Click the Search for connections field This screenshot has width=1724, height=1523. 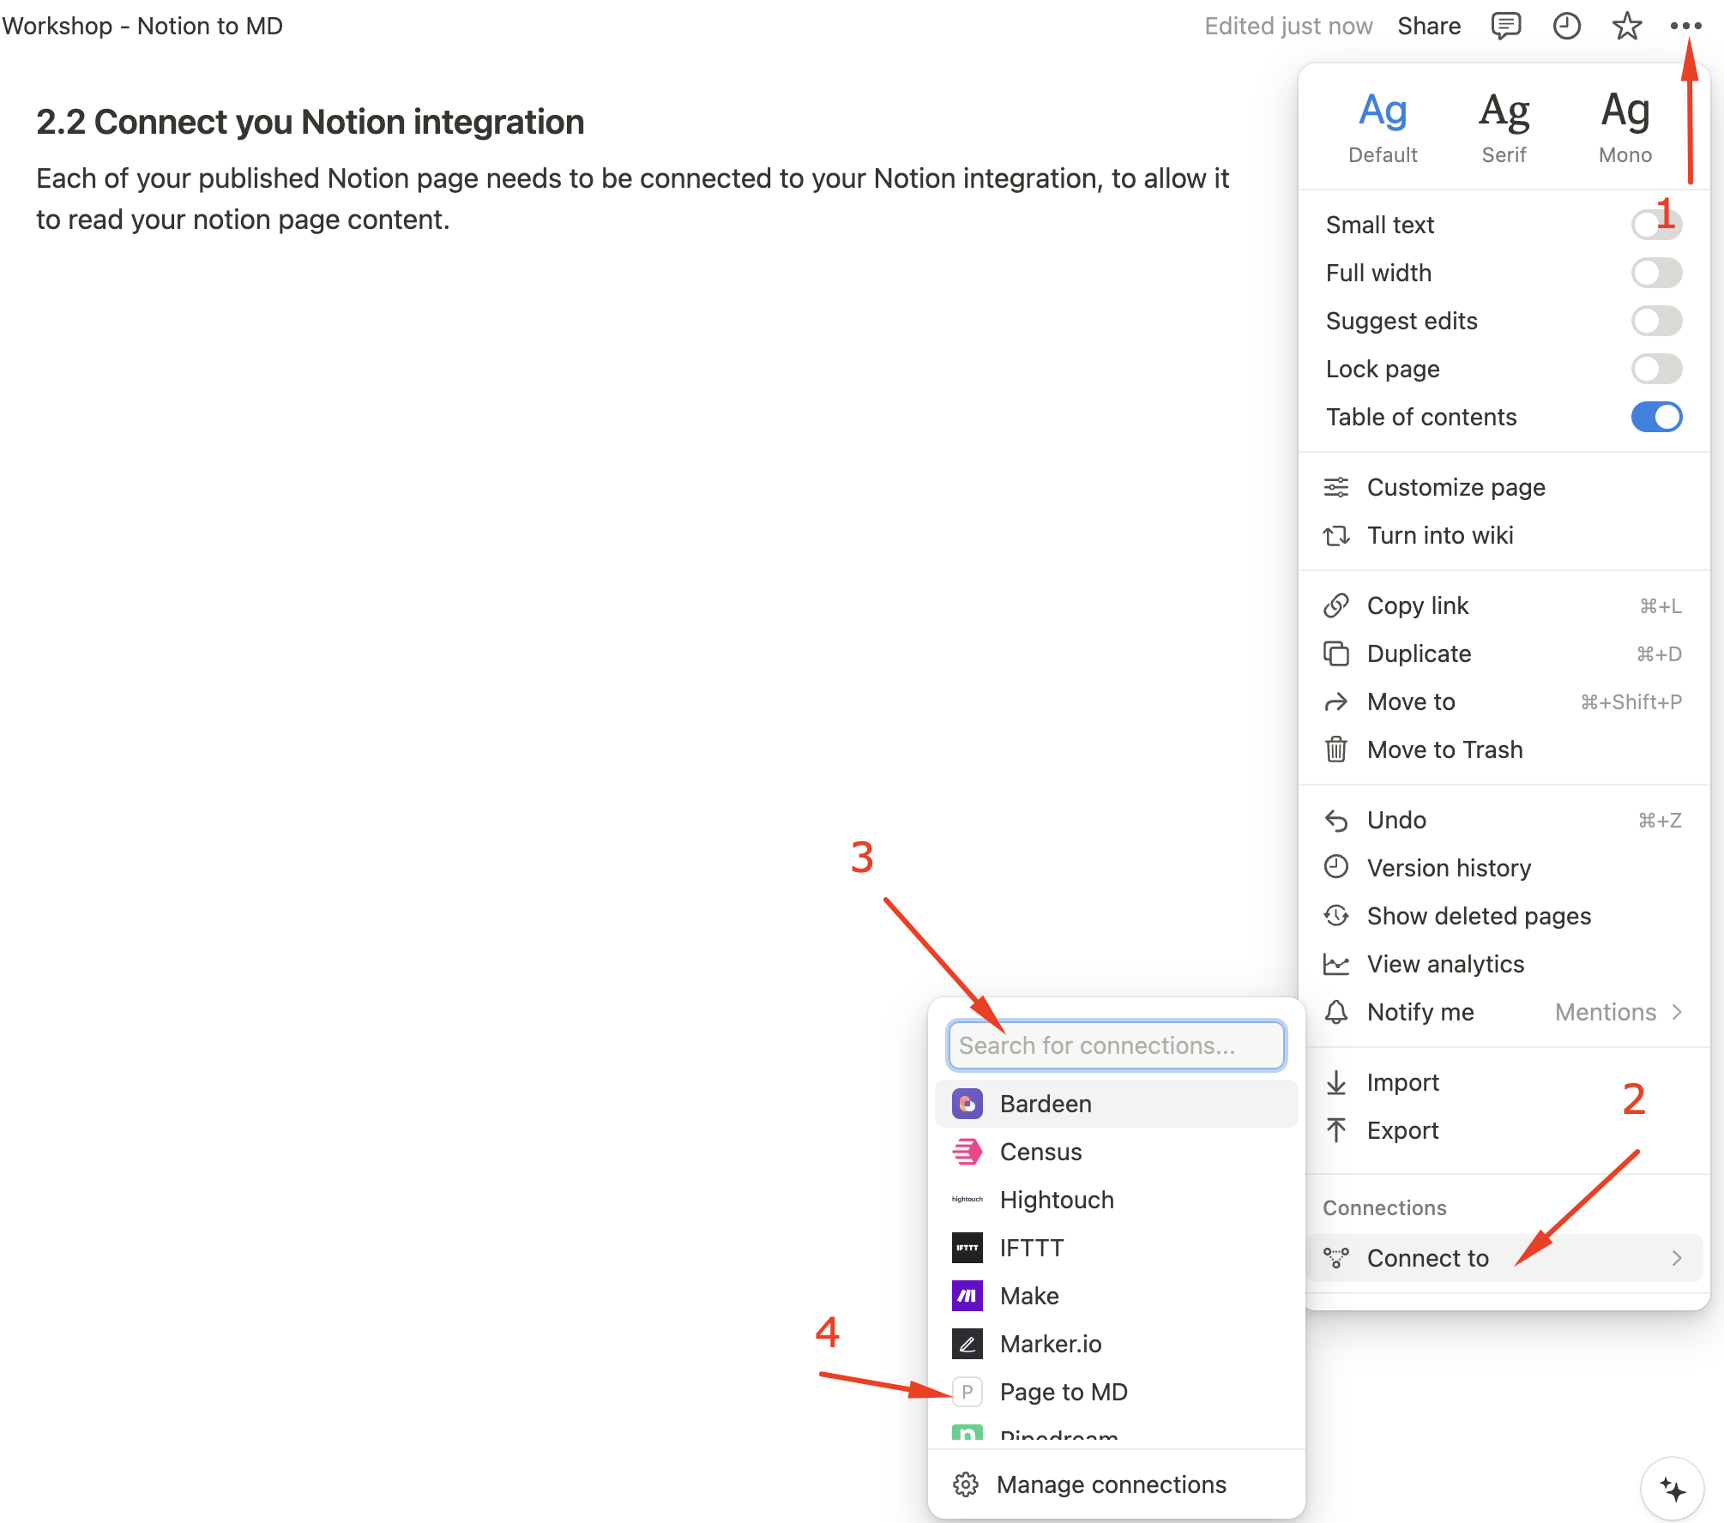[x=1116, y=1045]
